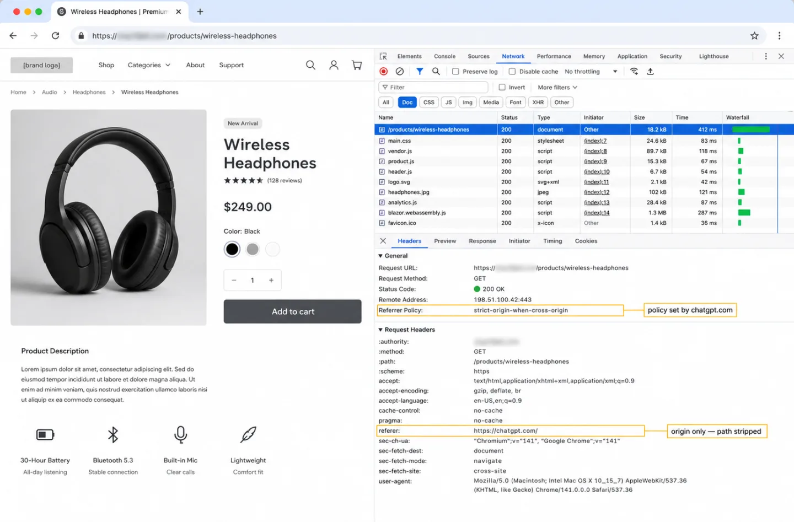Select the white color swatch

click(x=272, y=249)
